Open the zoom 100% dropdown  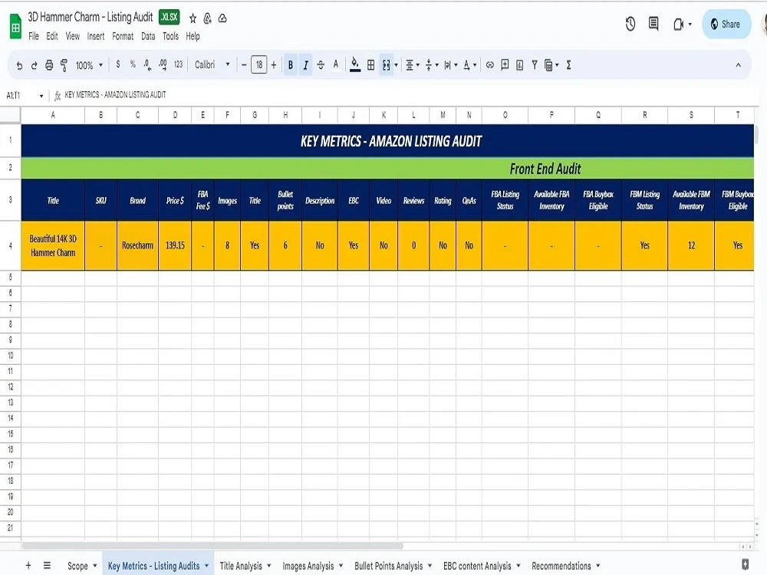pyautogui.click(x=89, y=65)
